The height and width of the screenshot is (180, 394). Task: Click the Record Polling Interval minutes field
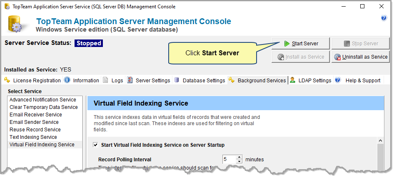pos(229,160)
